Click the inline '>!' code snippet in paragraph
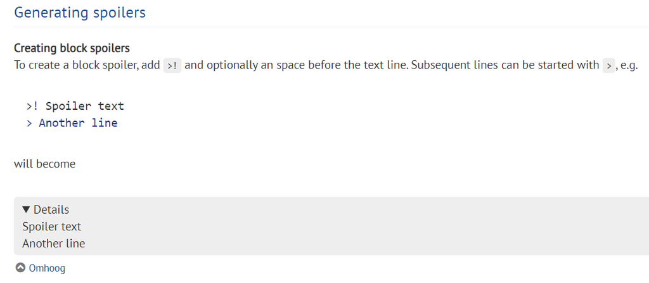This screenshot has width=649, height=283. click(x=172, y=65)
